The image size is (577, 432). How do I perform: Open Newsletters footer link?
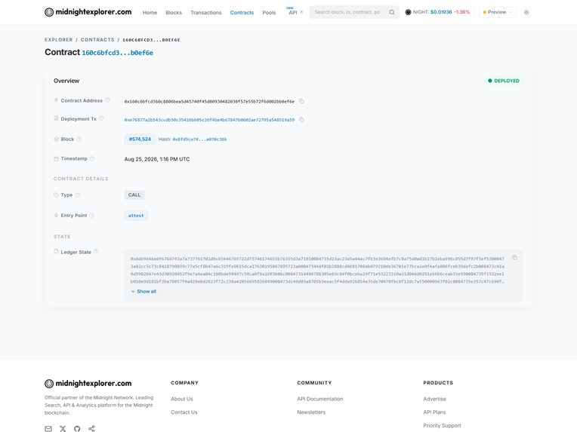311,412
